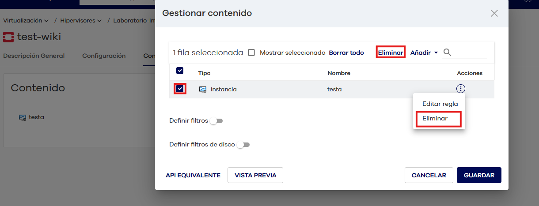Toggle the select-all checkbox in table header
This screenshot has height=206, width=539.
pyautogui.click(x=180, y=71)
